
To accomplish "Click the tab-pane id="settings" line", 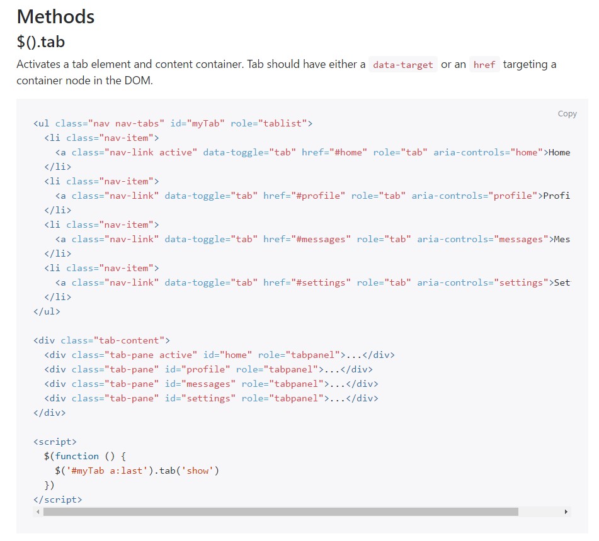I will coord(211,398).
